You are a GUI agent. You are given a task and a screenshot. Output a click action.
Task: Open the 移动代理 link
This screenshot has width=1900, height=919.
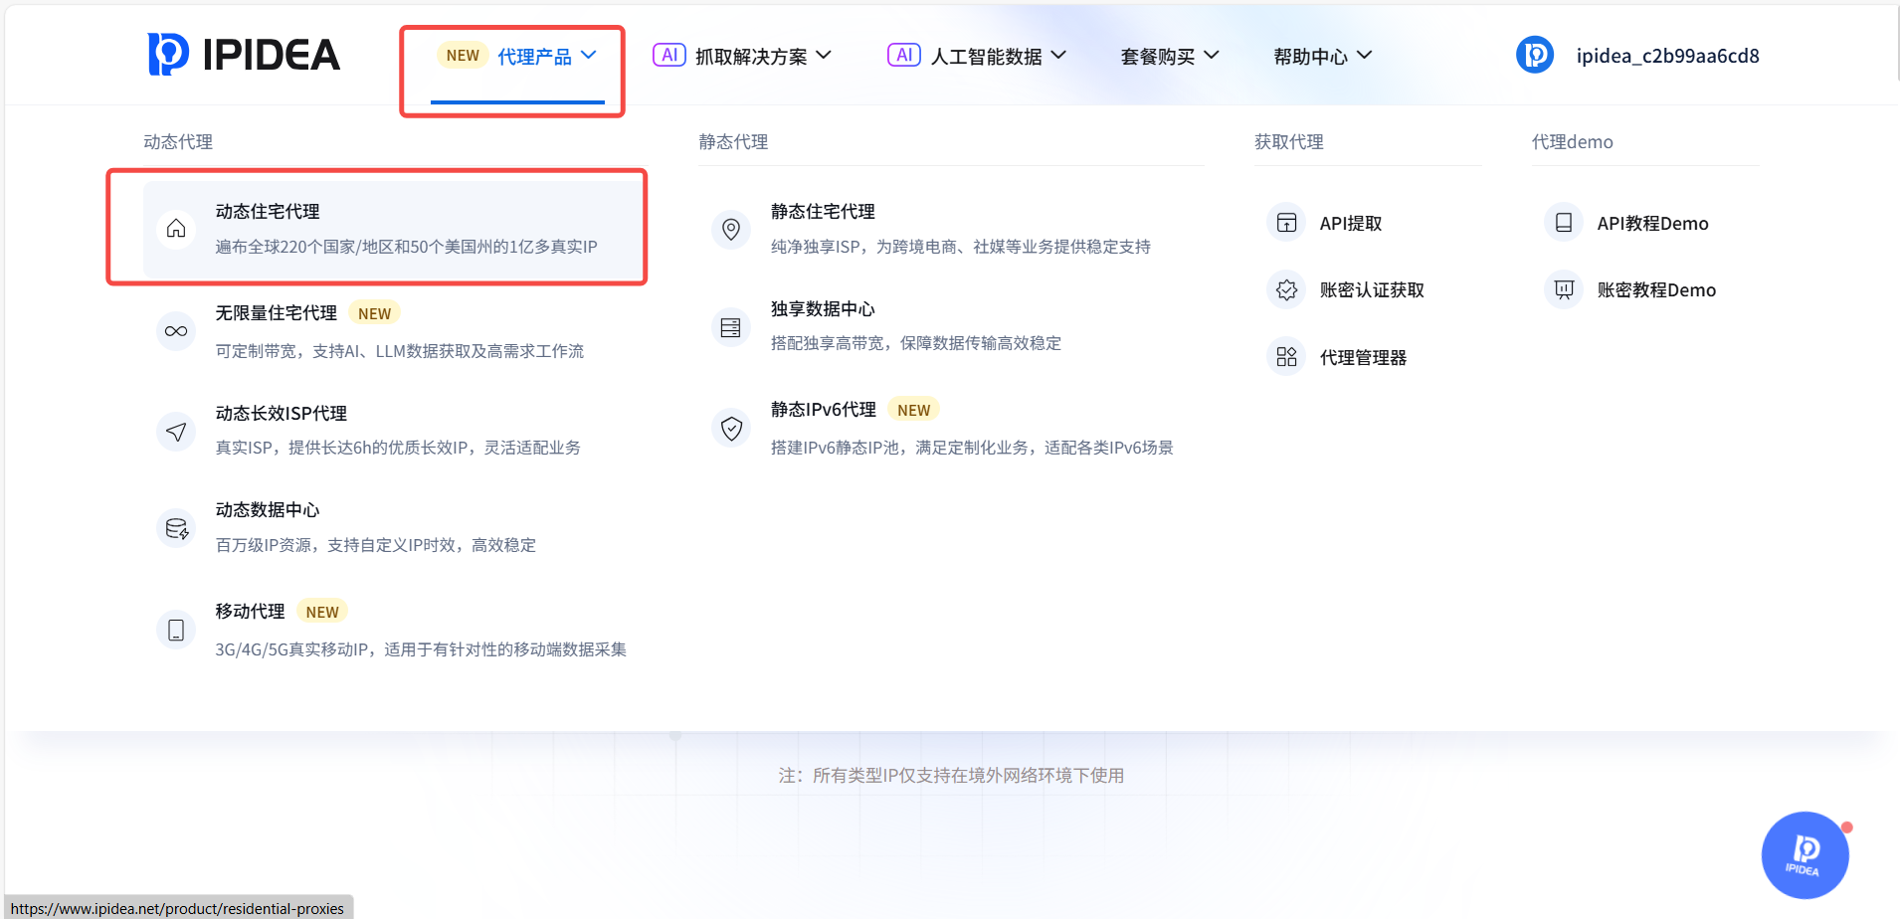pos(251,612)
